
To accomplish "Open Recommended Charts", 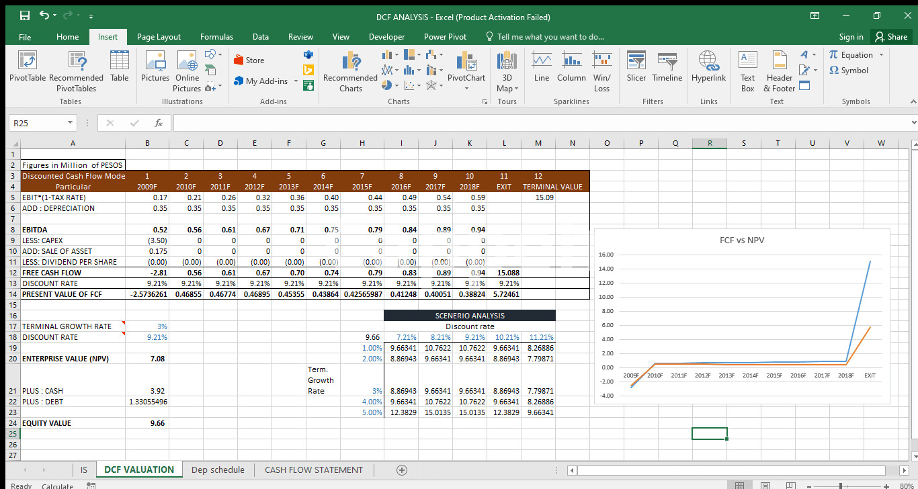I will [x=350, y=69].
